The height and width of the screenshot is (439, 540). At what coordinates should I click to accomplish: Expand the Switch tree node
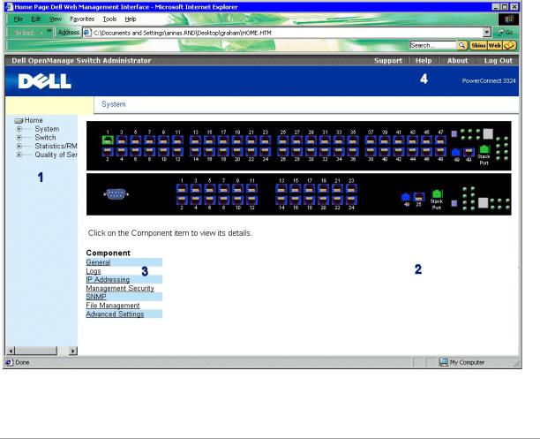19,137
